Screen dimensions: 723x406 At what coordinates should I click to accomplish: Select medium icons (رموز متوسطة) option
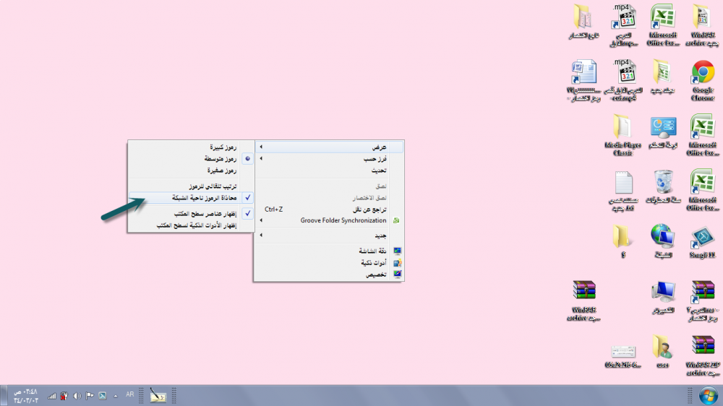tap(191, 157)
